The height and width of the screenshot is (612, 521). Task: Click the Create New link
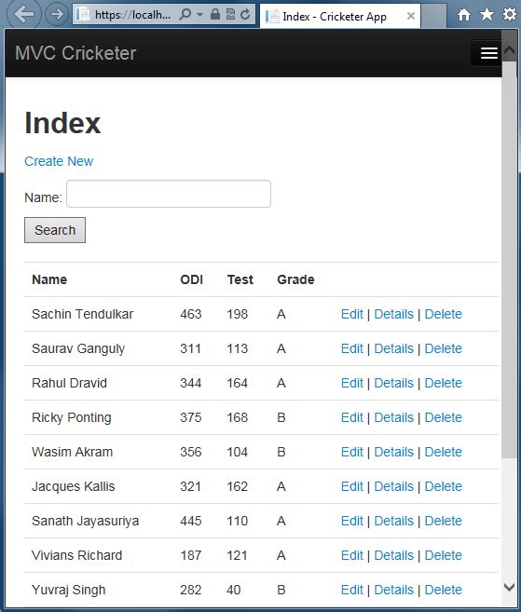click(x=59, y=161)
